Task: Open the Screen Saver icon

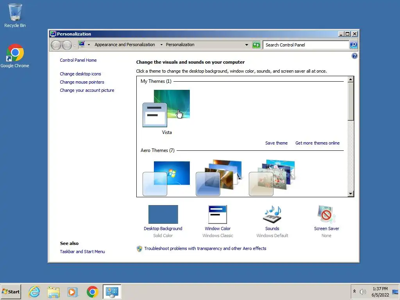Action: tap(327, 214)
